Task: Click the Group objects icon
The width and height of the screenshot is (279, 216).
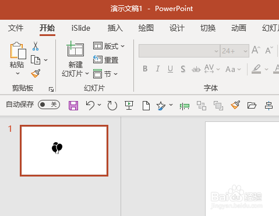Action: point(202,106)
